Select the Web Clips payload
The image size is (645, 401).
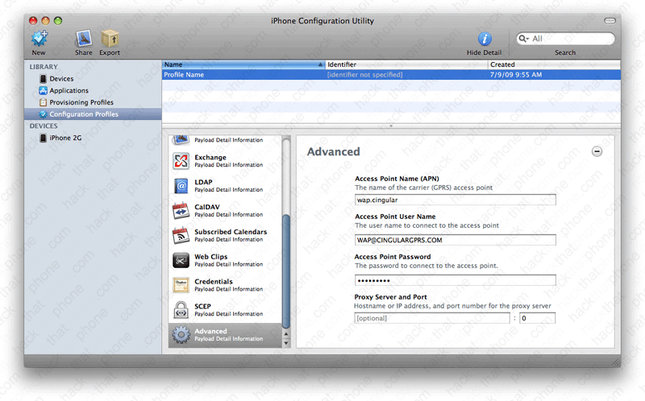point(210,260)
